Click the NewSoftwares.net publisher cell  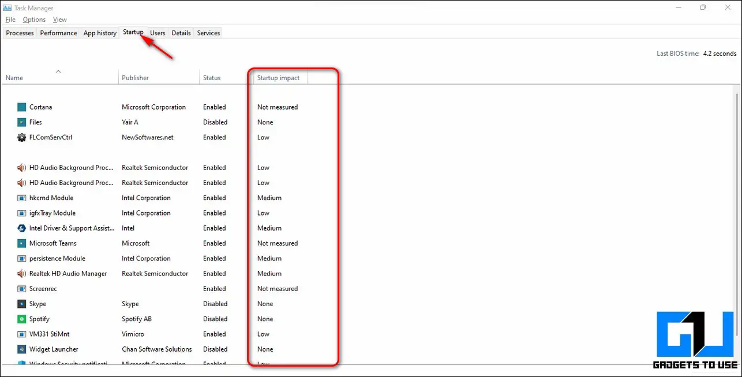(148, 137)
